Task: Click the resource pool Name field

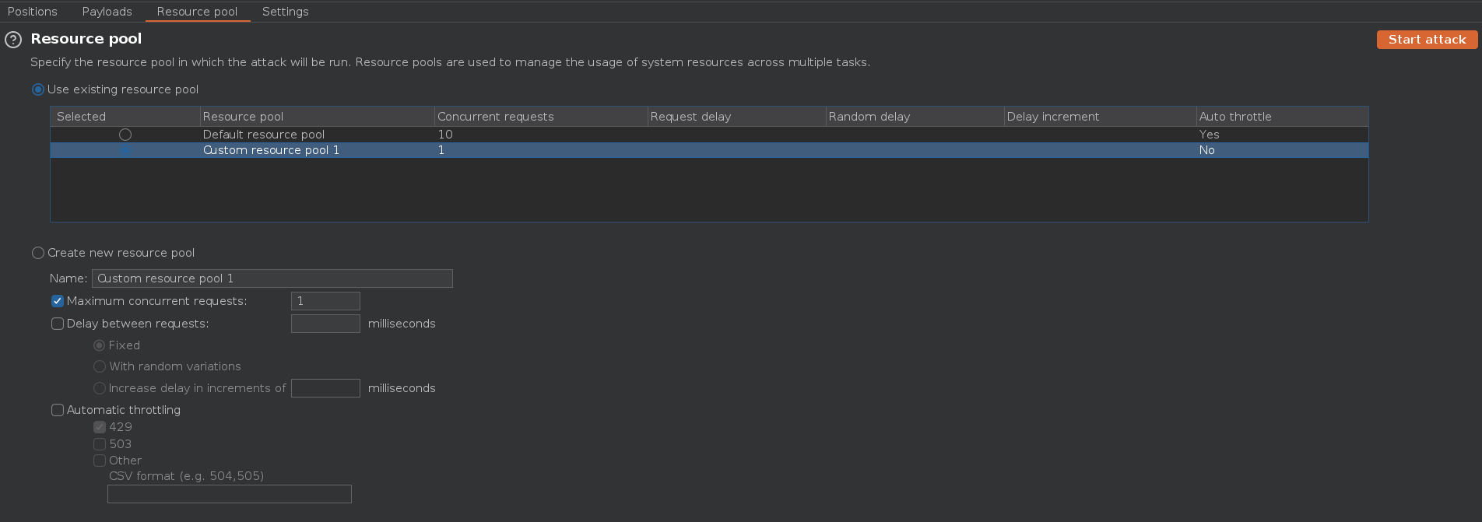Action: pos(272,279)
